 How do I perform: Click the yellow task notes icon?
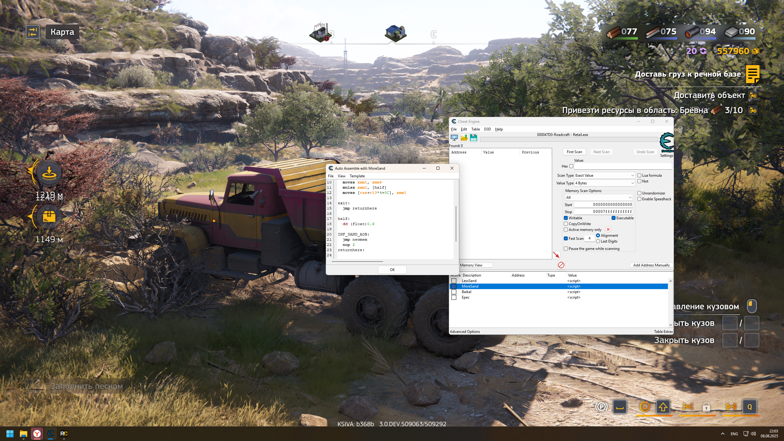[752, 74]
